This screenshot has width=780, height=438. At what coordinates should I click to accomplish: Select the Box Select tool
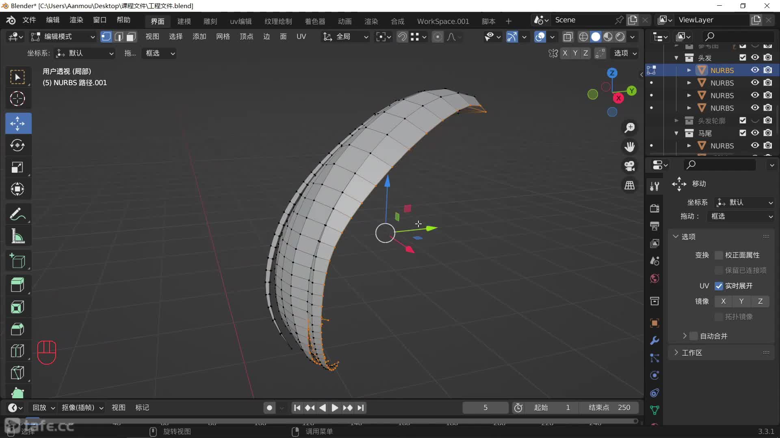pos(17,77)
